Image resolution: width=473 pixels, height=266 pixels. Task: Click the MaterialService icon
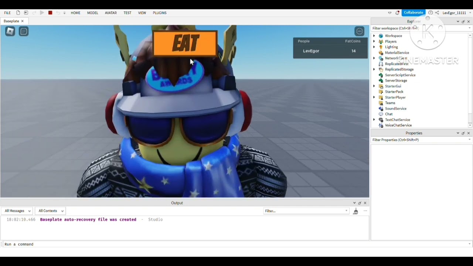[381, 52]
